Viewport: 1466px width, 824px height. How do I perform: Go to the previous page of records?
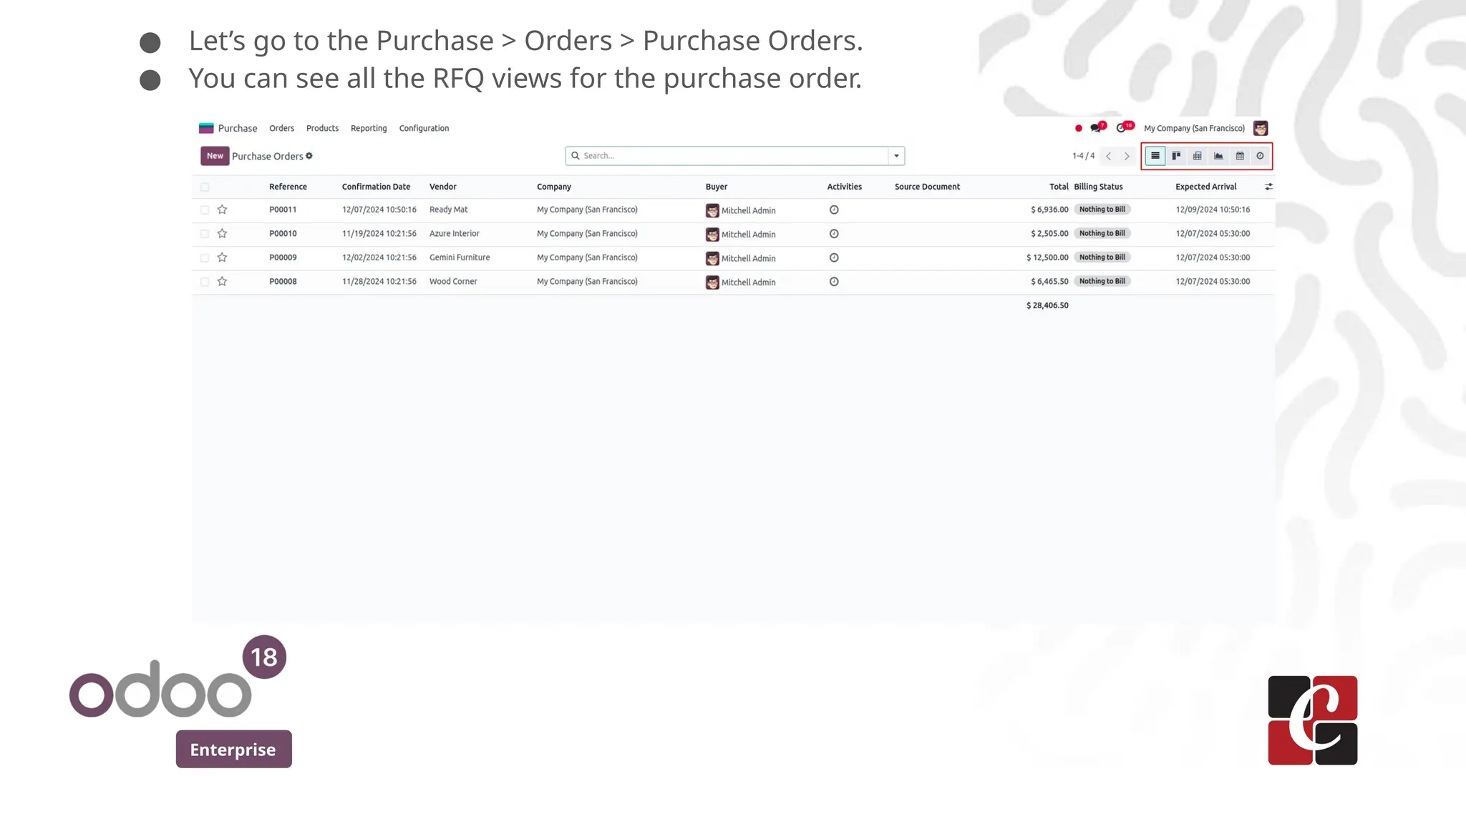(1108, 156)
